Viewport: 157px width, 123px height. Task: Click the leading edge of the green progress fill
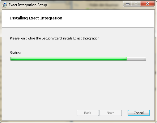coord(126,59)
